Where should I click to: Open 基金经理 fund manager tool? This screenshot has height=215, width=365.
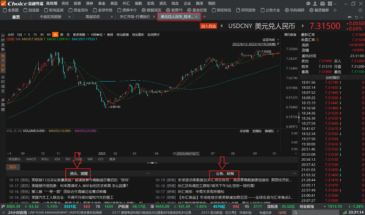click(x=197, y=10)
